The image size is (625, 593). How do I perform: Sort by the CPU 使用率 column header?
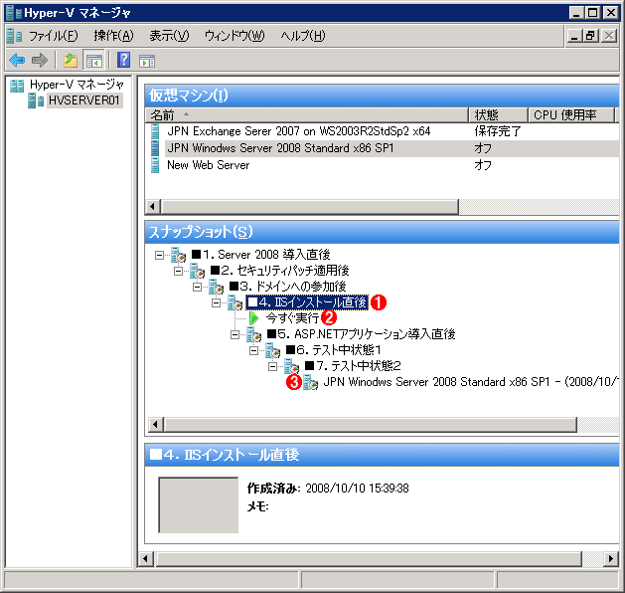(x=570, y=115)
